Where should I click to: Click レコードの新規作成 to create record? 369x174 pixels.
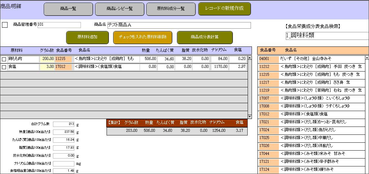224,9
